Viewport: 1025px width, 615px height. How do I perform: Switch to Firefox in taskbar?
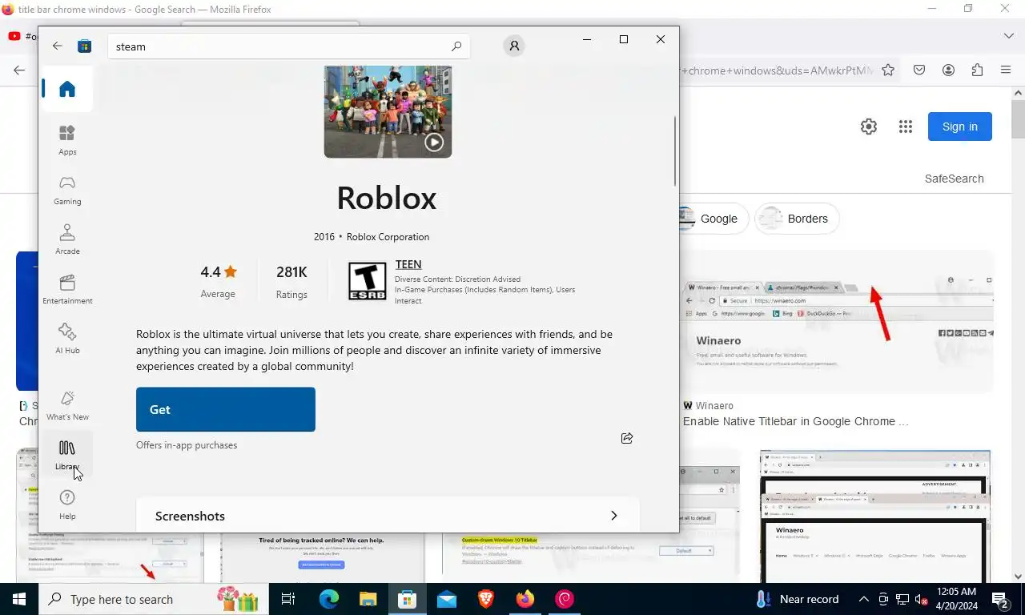pos(525,599)
